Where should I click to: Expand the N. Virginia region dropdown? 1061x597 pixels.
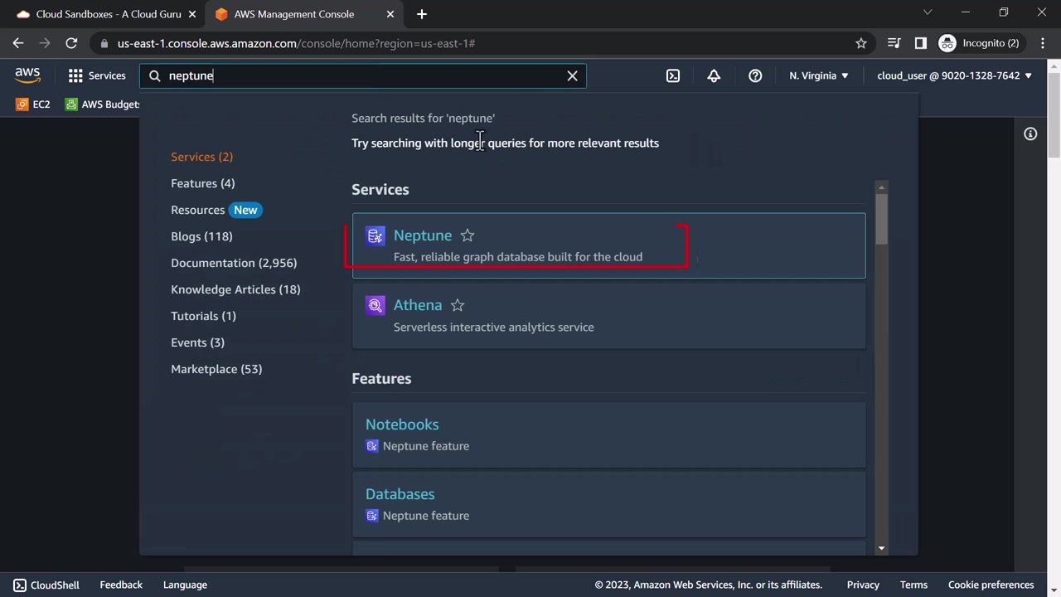pyautogui.click(x=819, y=75)
